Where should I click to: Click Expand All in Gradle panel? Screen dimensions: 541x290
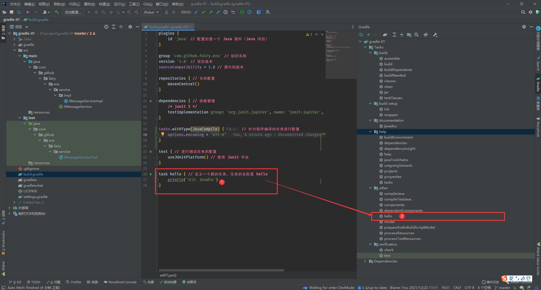pos(394,35)
